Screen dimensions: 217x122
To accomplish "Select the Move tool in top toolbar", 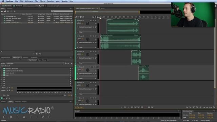I will click(36, 6).
